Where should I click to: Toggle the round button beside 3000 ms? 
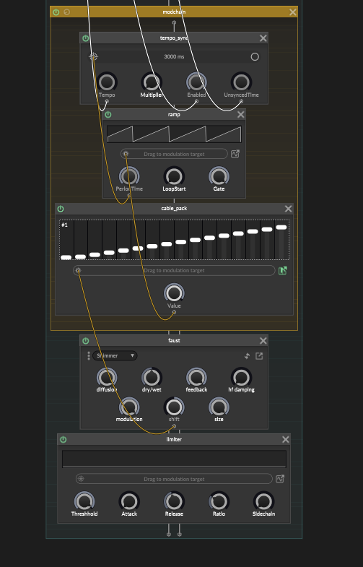pyautogui.click(x=255, y=57)
